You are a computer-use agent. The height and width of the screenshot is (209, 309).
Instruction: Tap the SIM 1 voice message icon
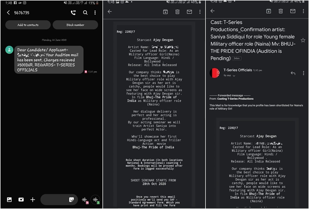click(85, 200)
